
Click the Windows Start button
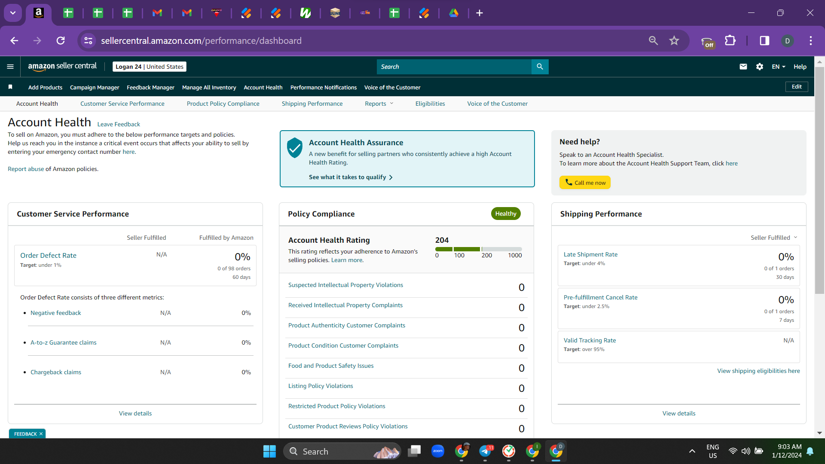coord(269,451)
